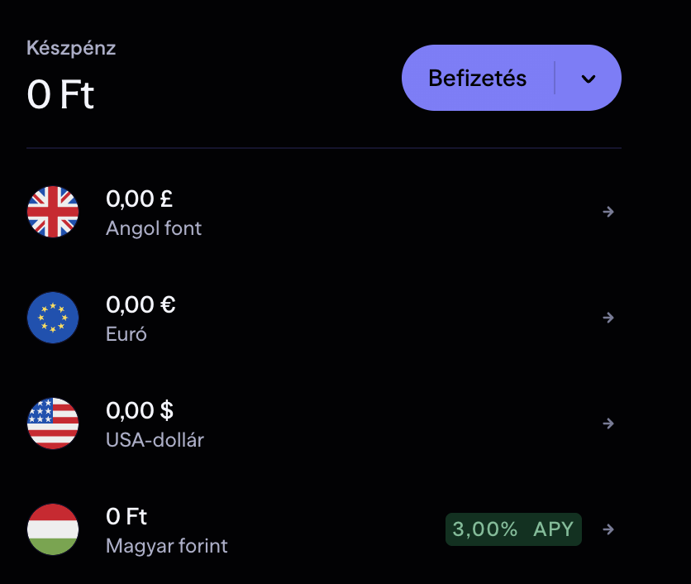This screenshot has height=584, width=691.
Task: Open USA-dollár account via arrow
Action: [x=608, y=424]
